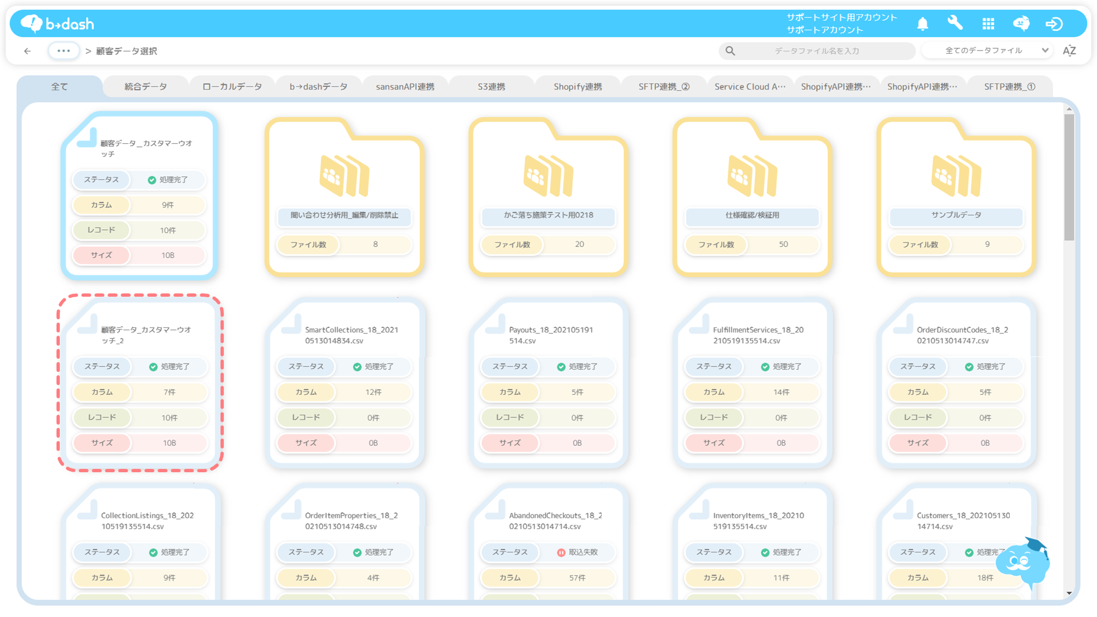Click the search magnifier icon
This screenshot has width=1097, height=617.
coord(730,51)
